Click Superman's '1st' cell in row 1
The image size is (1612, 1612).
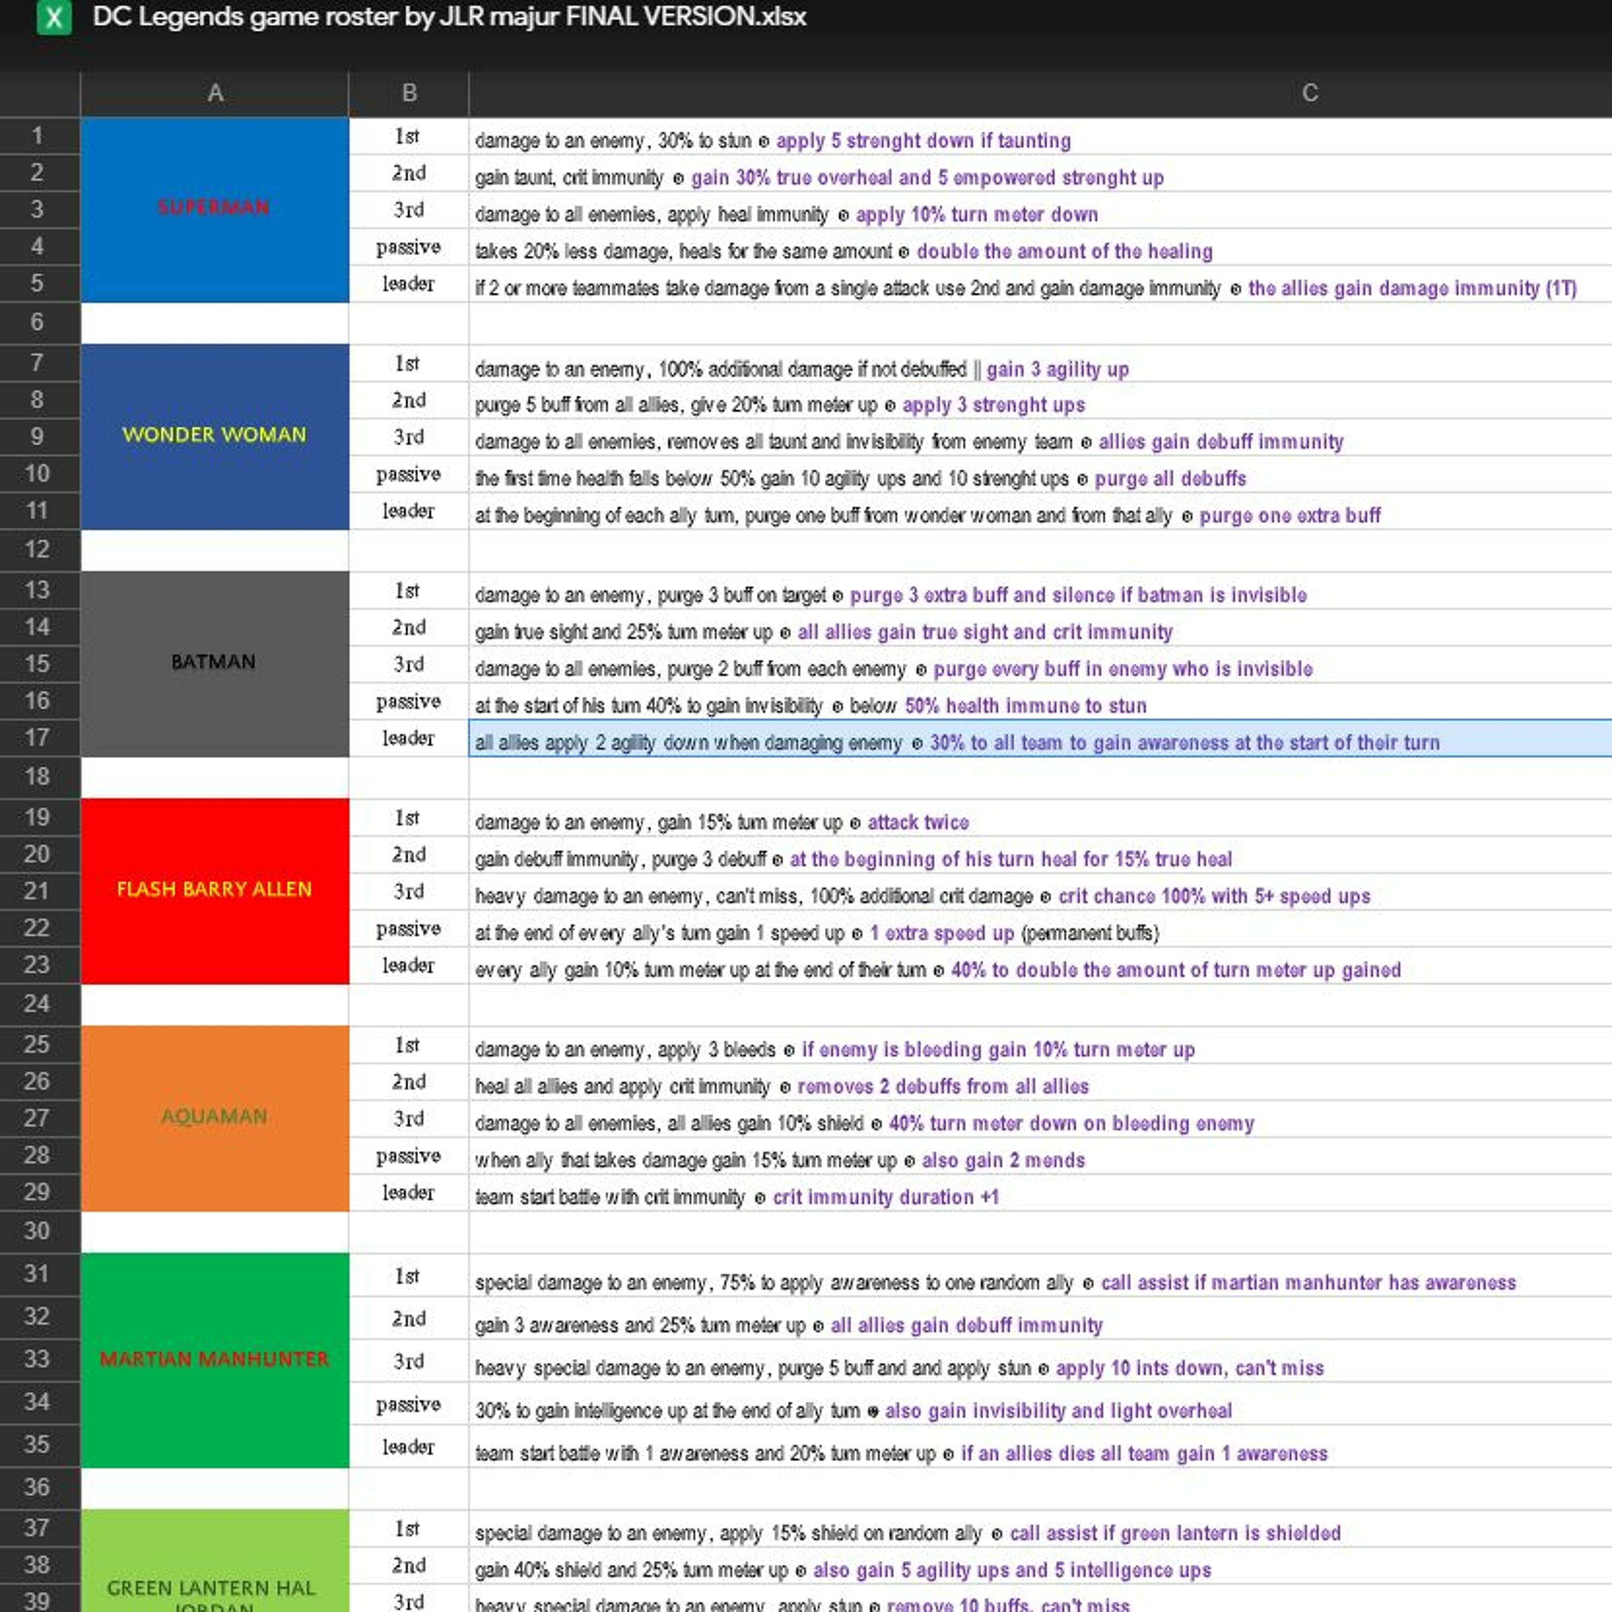(x=409, y=136)
